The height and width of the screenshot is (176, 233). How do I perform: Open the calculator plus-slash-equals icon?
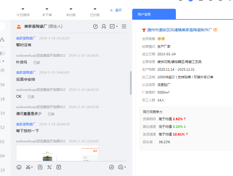click(x=49, y=167)
